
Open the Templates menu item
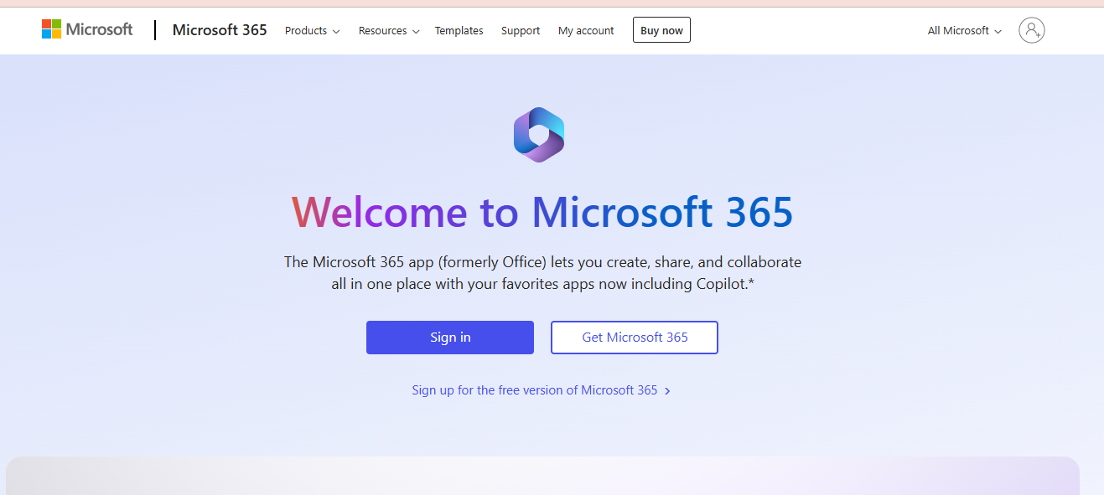pyautogui.click(x=459, y=31)
